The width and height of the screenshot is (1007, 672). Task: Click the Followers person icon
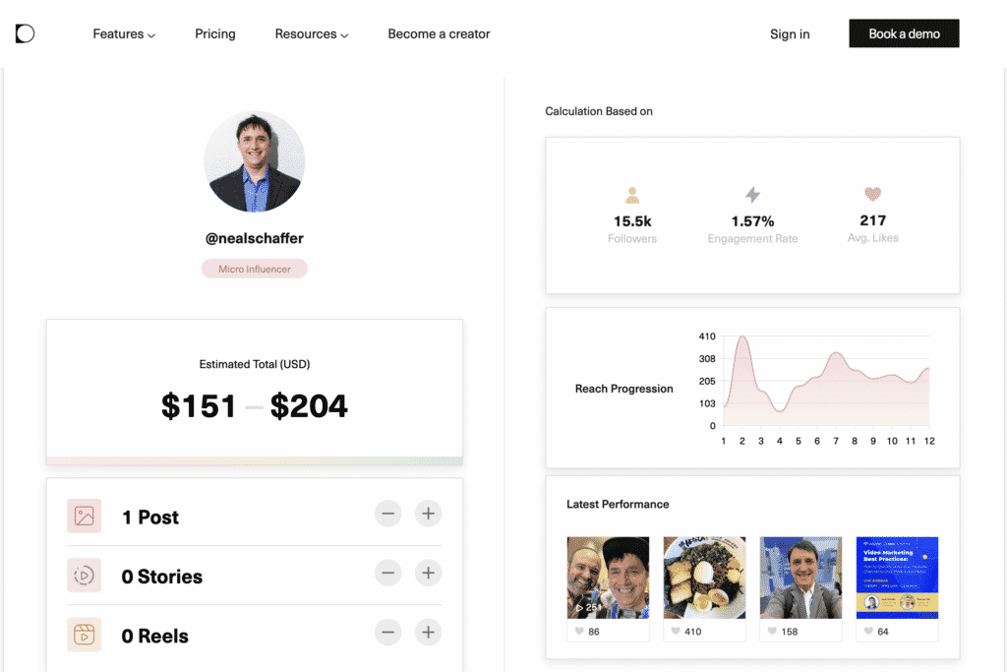click(632, 195)
